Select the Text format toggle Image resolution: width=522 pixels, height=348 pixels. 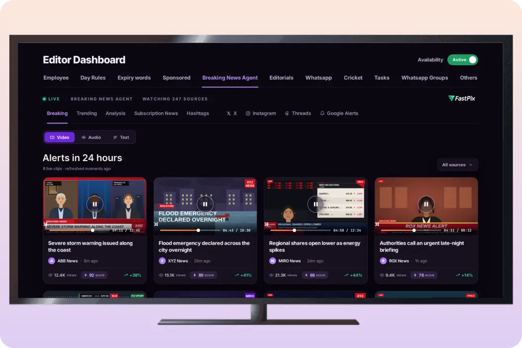click(x=121, y=137)
